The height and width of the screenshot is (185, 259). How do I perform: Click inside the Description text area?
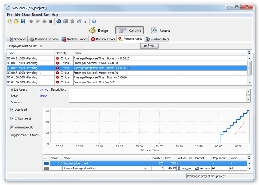click(157, 96)
